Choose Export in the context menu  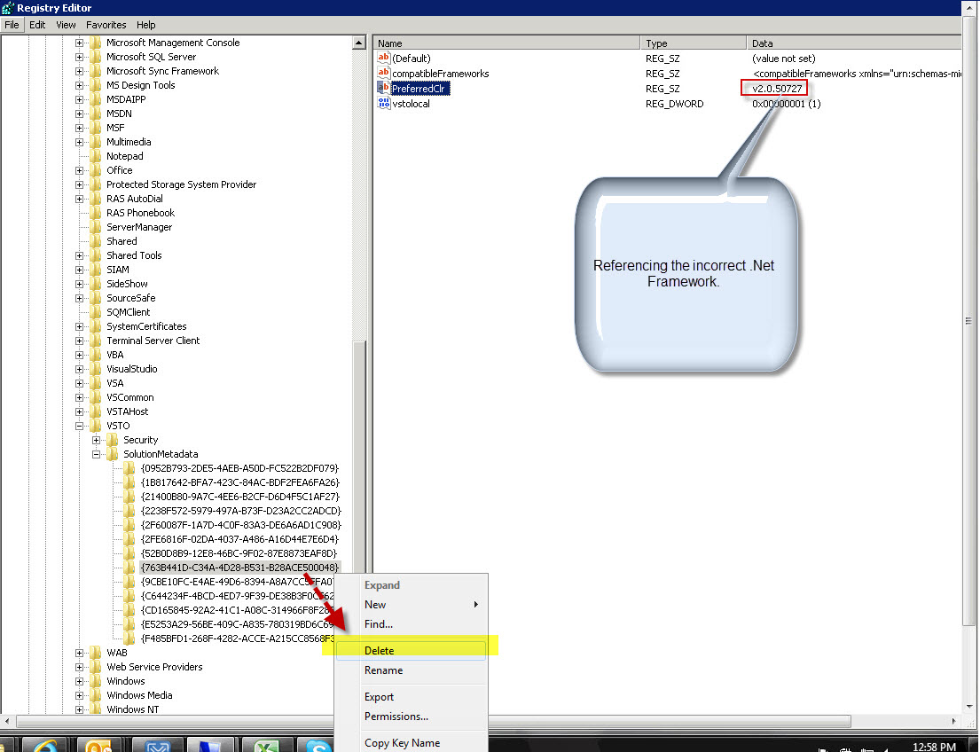click(411, 697)
